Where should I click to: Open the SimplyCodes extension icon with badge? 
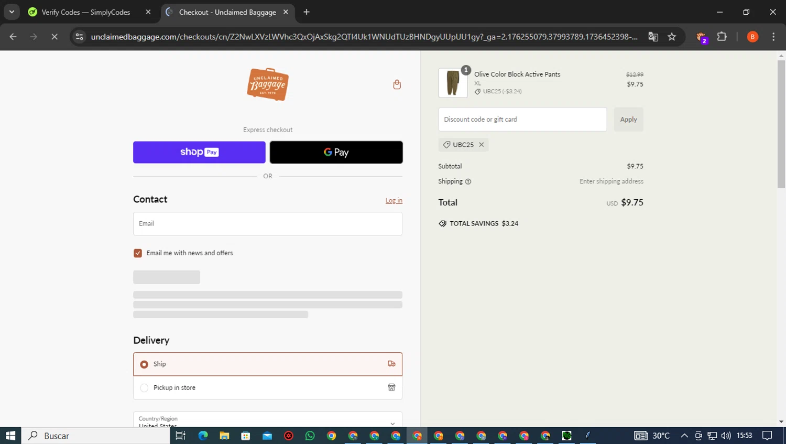click(701, 37)
